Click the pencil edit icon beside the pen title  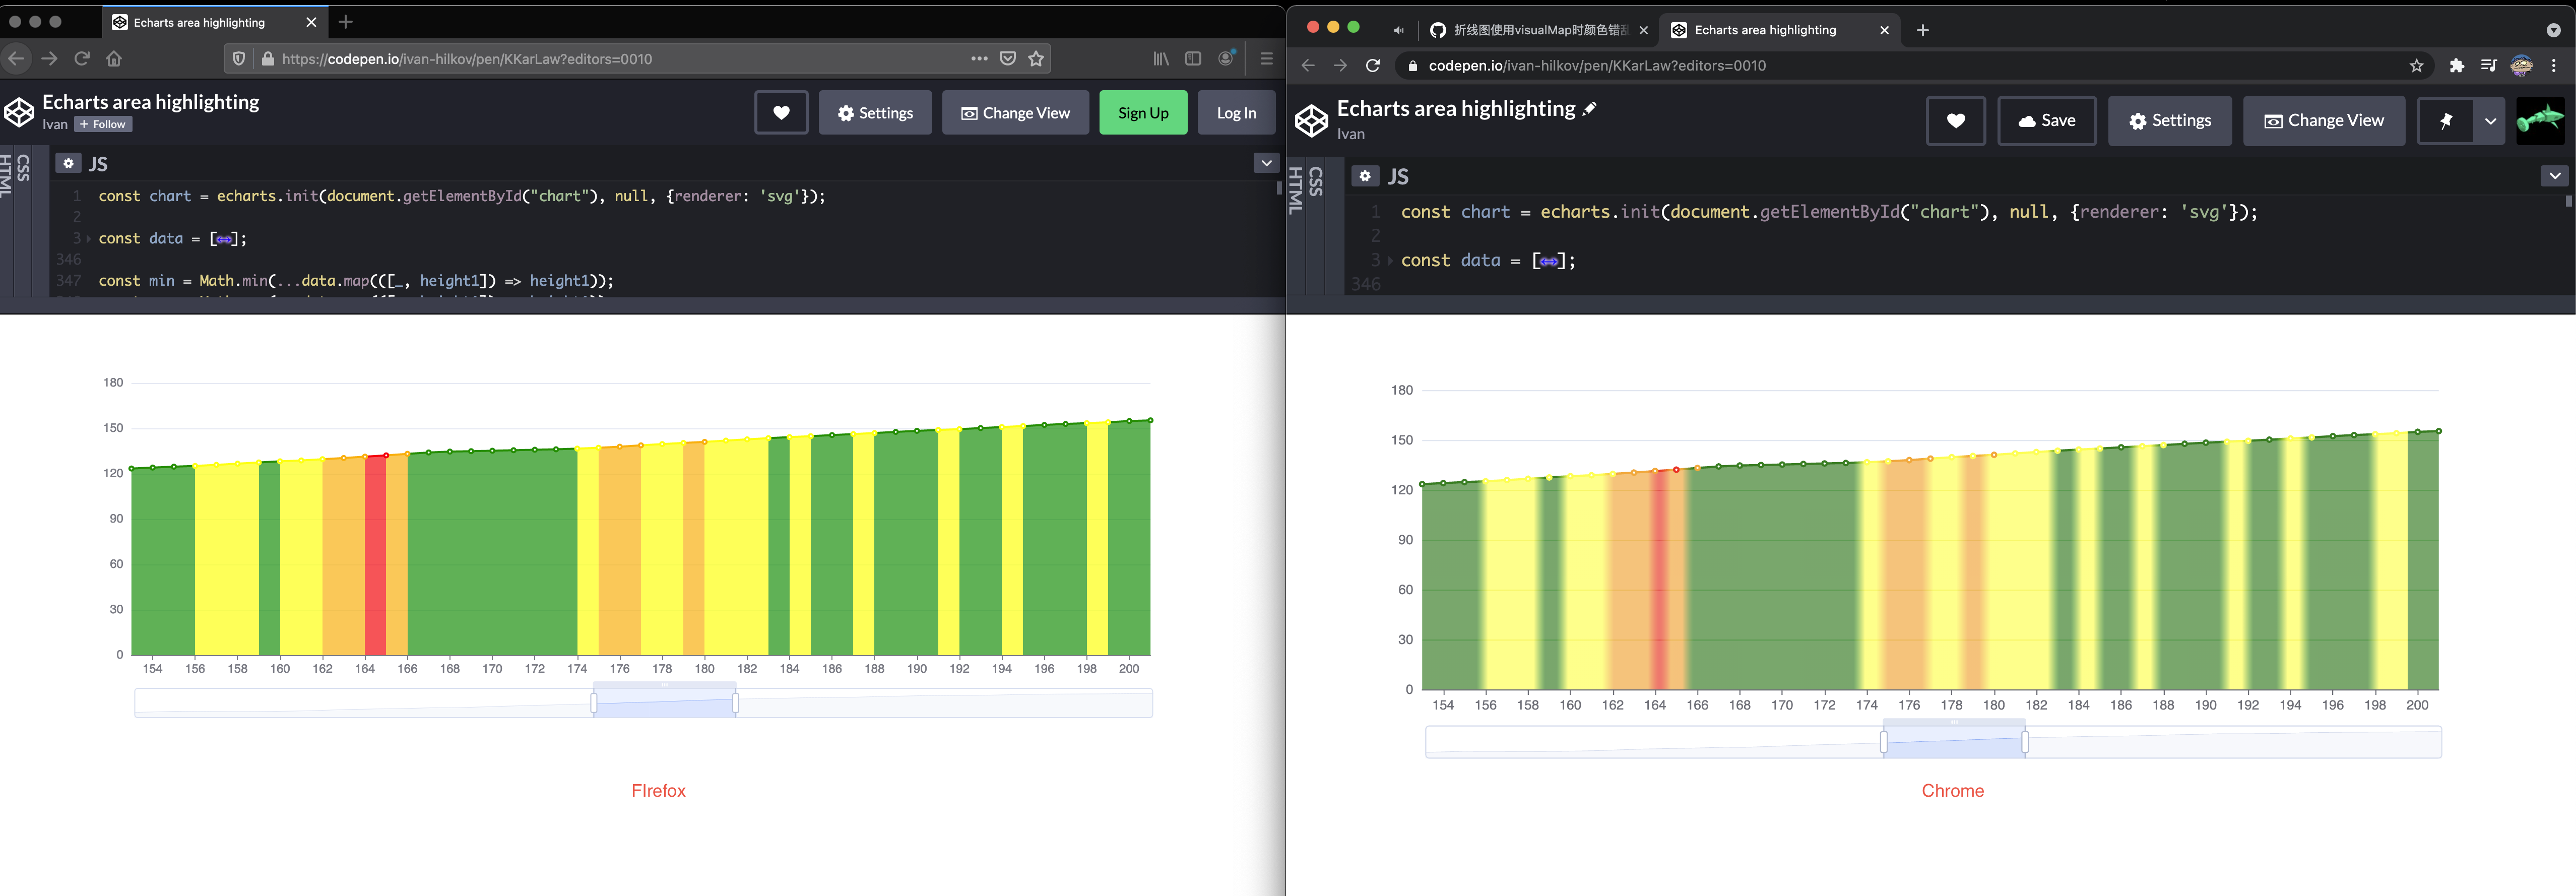tap(1590, 108)
